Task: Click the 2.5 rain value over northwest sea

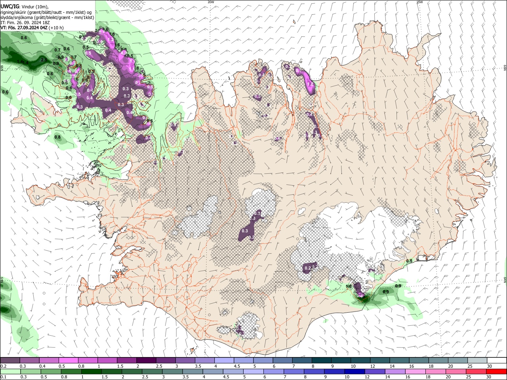Action: [44, 60]
